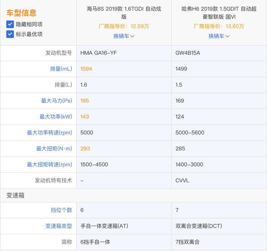267x251 pixels.
Task: Click the 变速箱类型 parameter link
Action: tap(58, 226)
